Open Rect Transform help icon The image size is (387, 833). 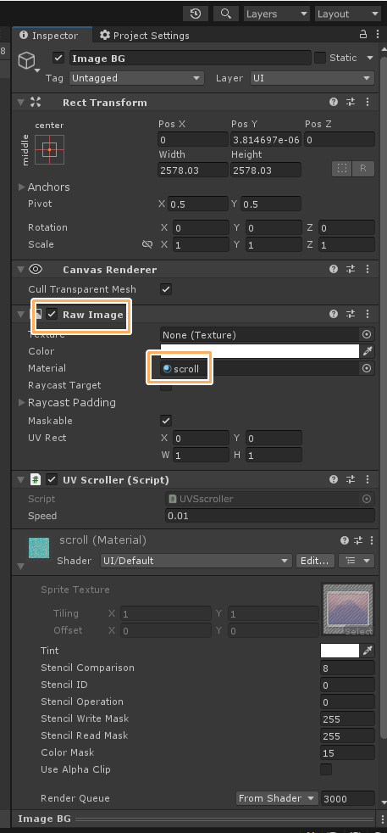(x=334, y=102)
